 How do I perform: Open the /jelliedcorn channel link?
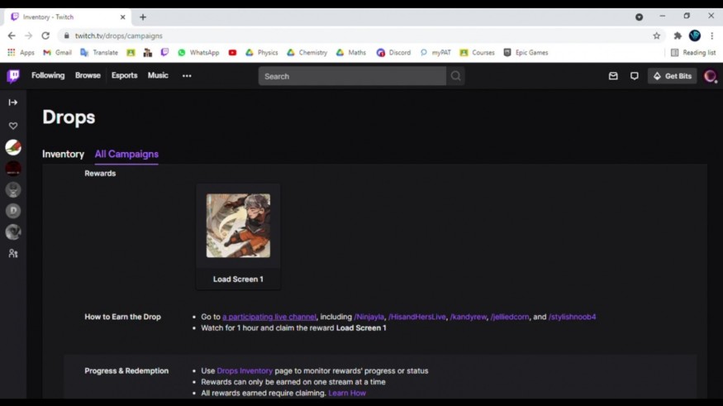[x=510, y=317]
